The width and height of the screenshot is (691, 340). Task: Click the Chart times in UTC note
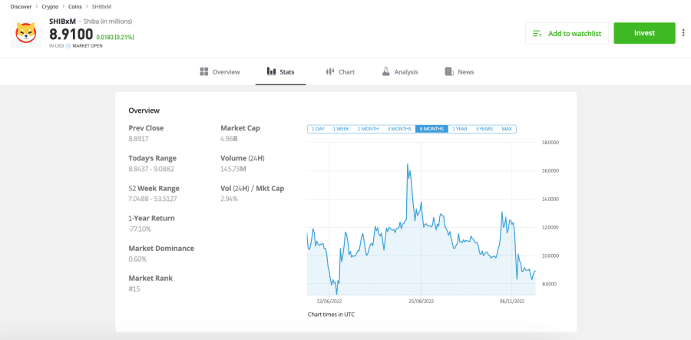(331, 315)
